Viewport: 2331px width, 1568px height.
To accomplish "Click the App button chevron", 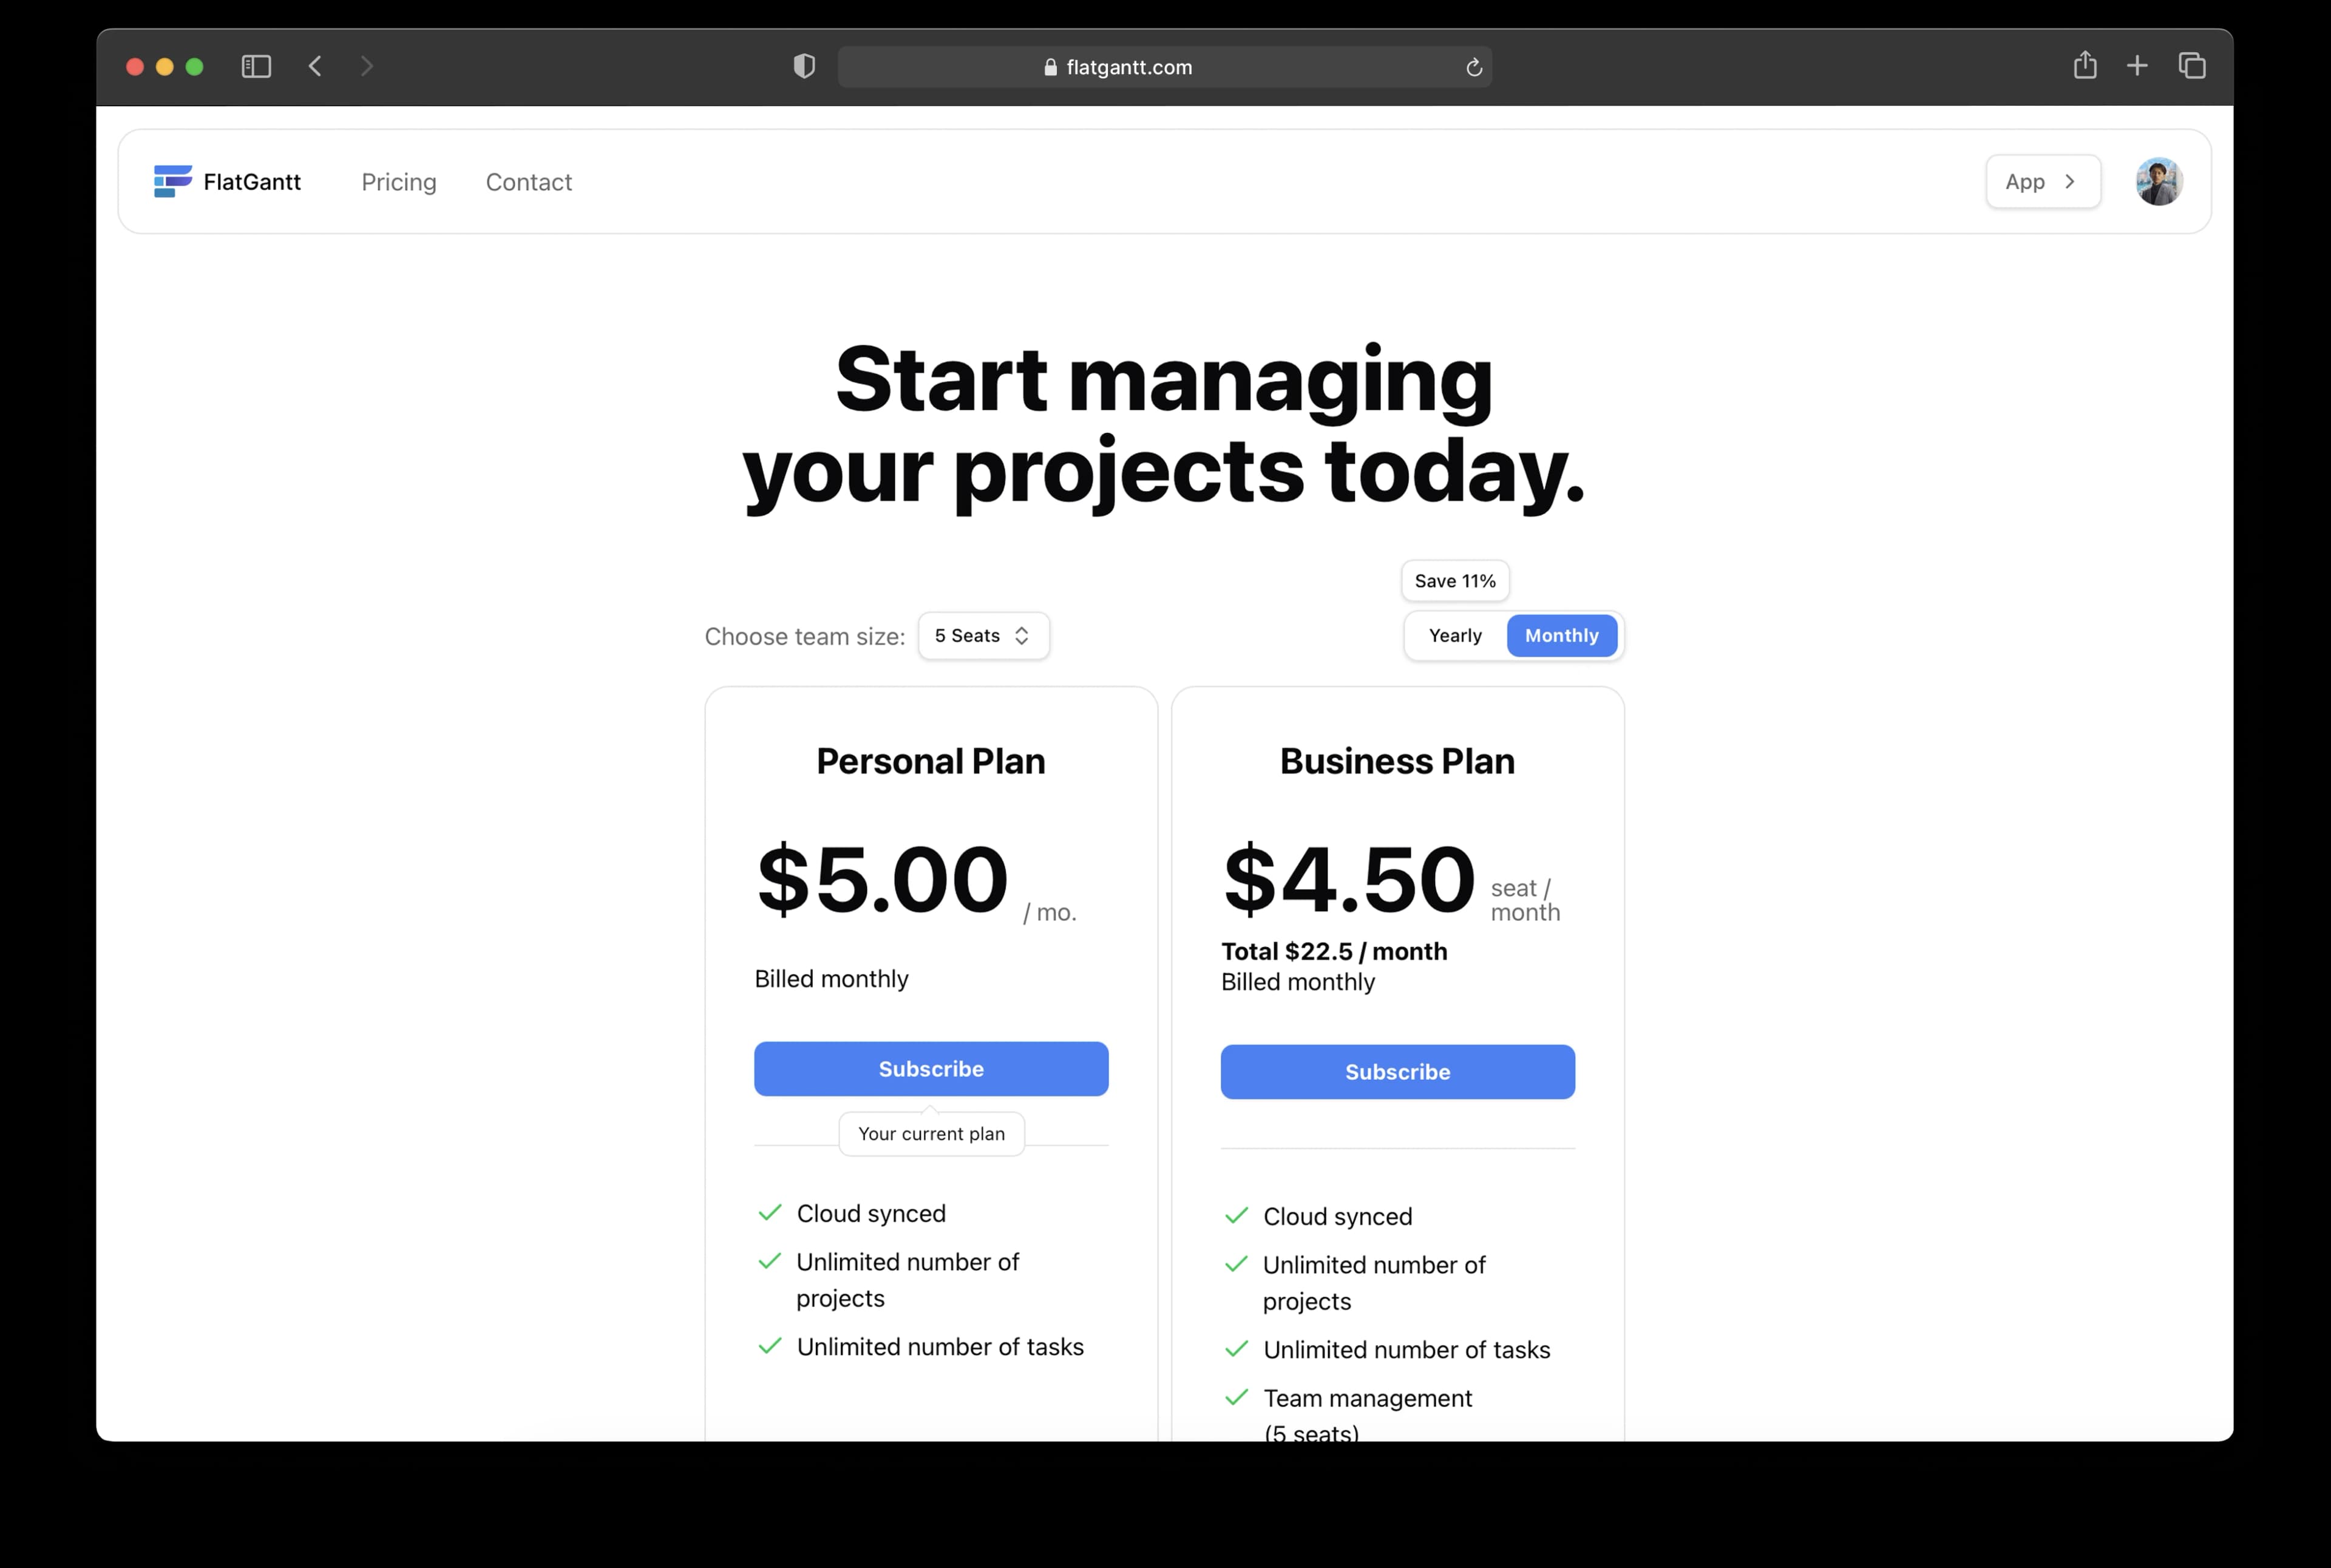I will click(2069, 181).
